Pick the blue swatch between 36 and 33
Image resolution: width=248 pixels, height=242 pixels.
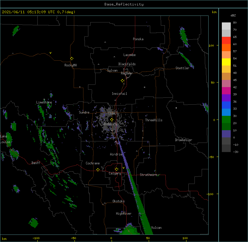click(226, 105)
